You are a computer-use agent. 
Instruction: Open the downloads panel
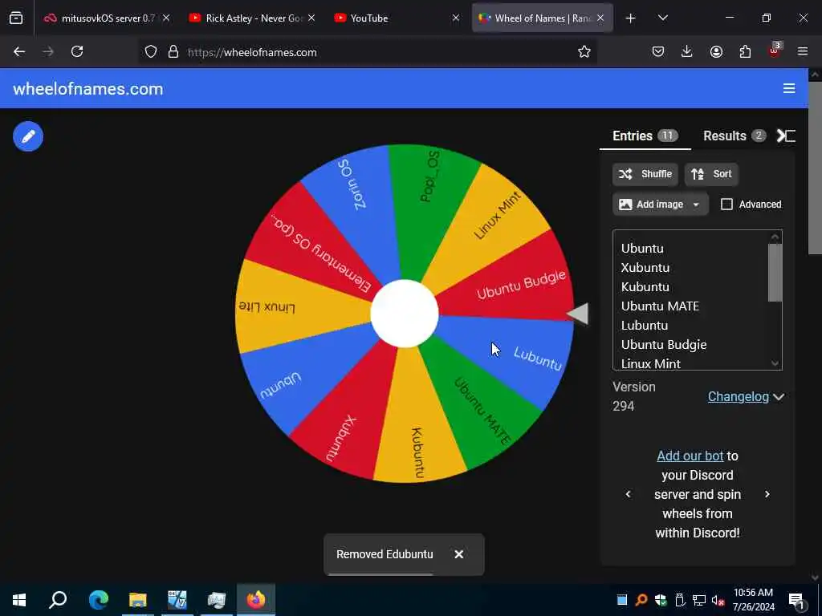(x=687, y=51)
